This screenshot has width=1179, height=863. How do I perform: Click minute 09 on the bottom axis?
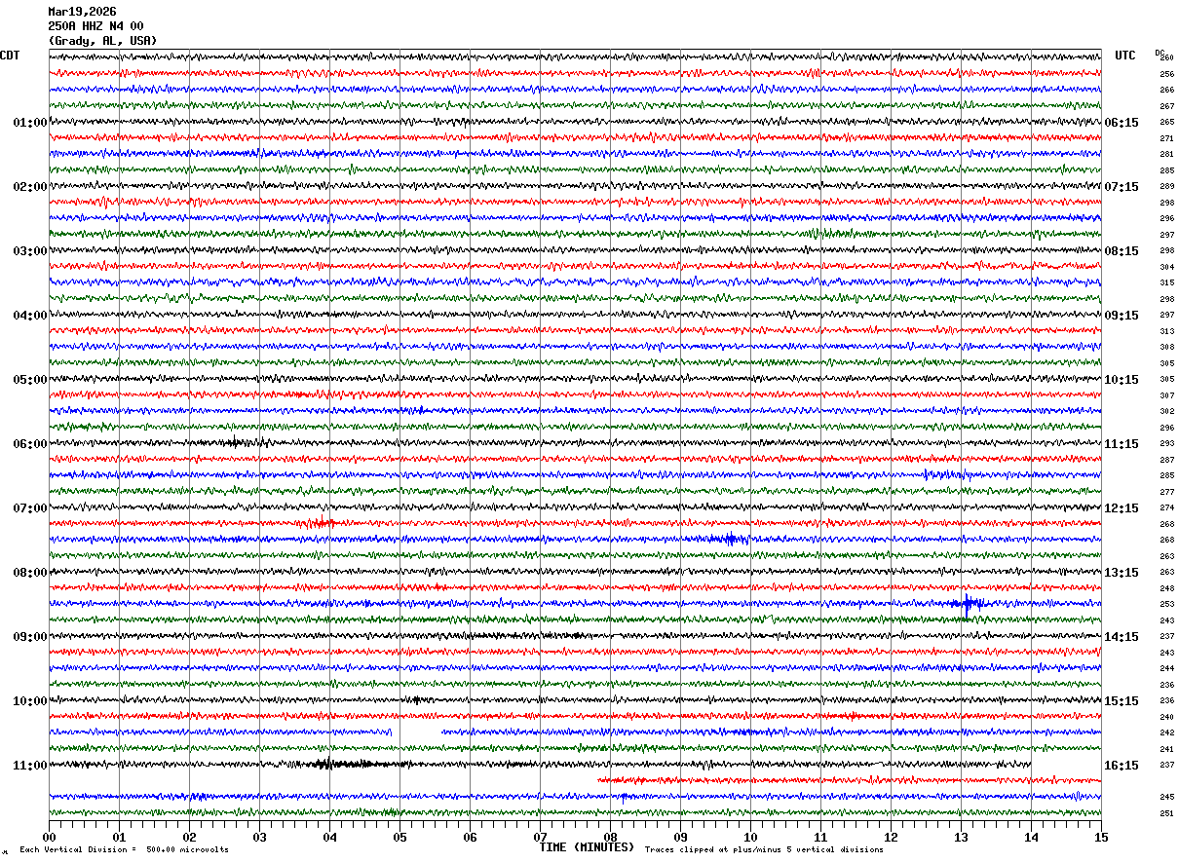(680, 837)
